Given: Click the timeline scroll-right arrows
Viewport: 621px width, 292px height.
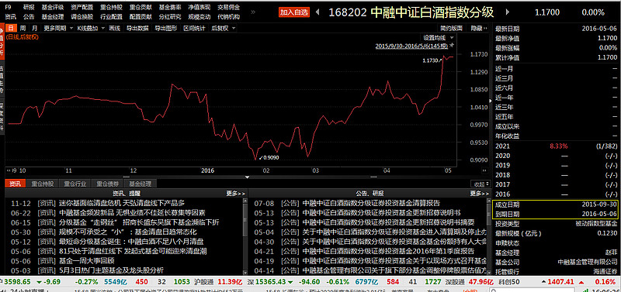Looking at the screenshot, I should 484,170.
